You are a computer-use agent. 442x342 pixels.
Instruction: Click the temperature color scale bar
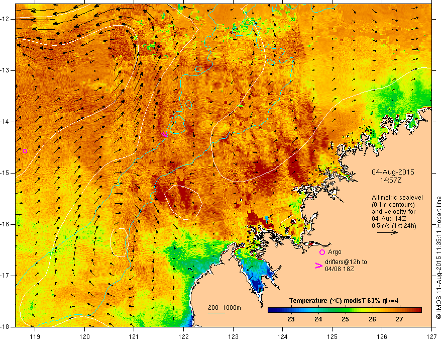pyautogui.click(x=345, y=310)
